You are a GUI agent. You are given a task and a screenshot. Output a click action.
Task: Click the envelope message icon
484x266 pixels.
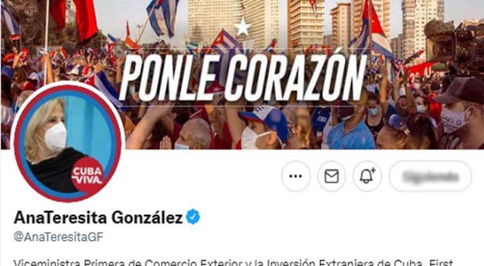click(332, 176)
